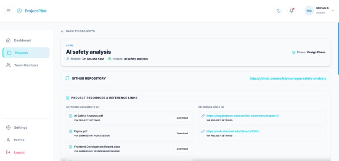Image resolution: width=339 pixels, height=161 pixels.
Task: Click the GitHub repository icon
Action: tap(67, 78)
